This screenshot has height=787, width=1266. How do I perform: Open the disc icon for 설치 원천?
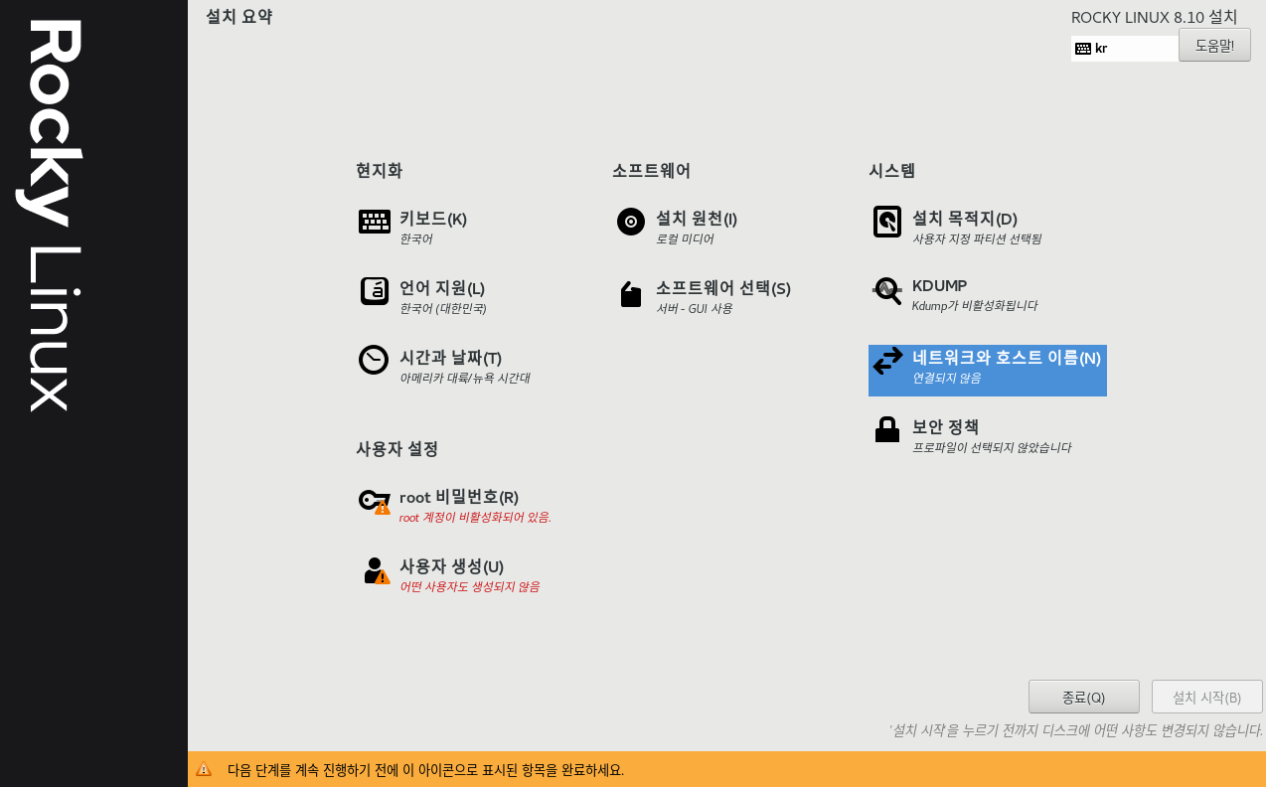coord(631,222)
